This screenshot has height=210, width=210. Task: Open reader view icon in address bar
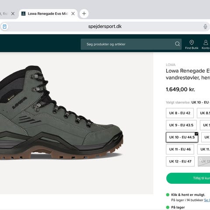click(x=5, y=27)
